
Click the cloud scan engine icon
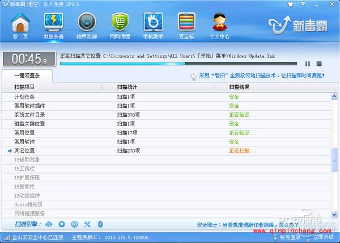pos(49,224)
